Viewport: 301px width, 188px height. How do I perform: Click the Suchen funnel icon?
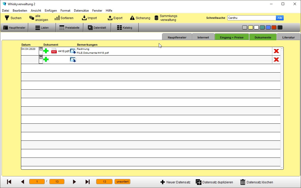pos(7,18)
